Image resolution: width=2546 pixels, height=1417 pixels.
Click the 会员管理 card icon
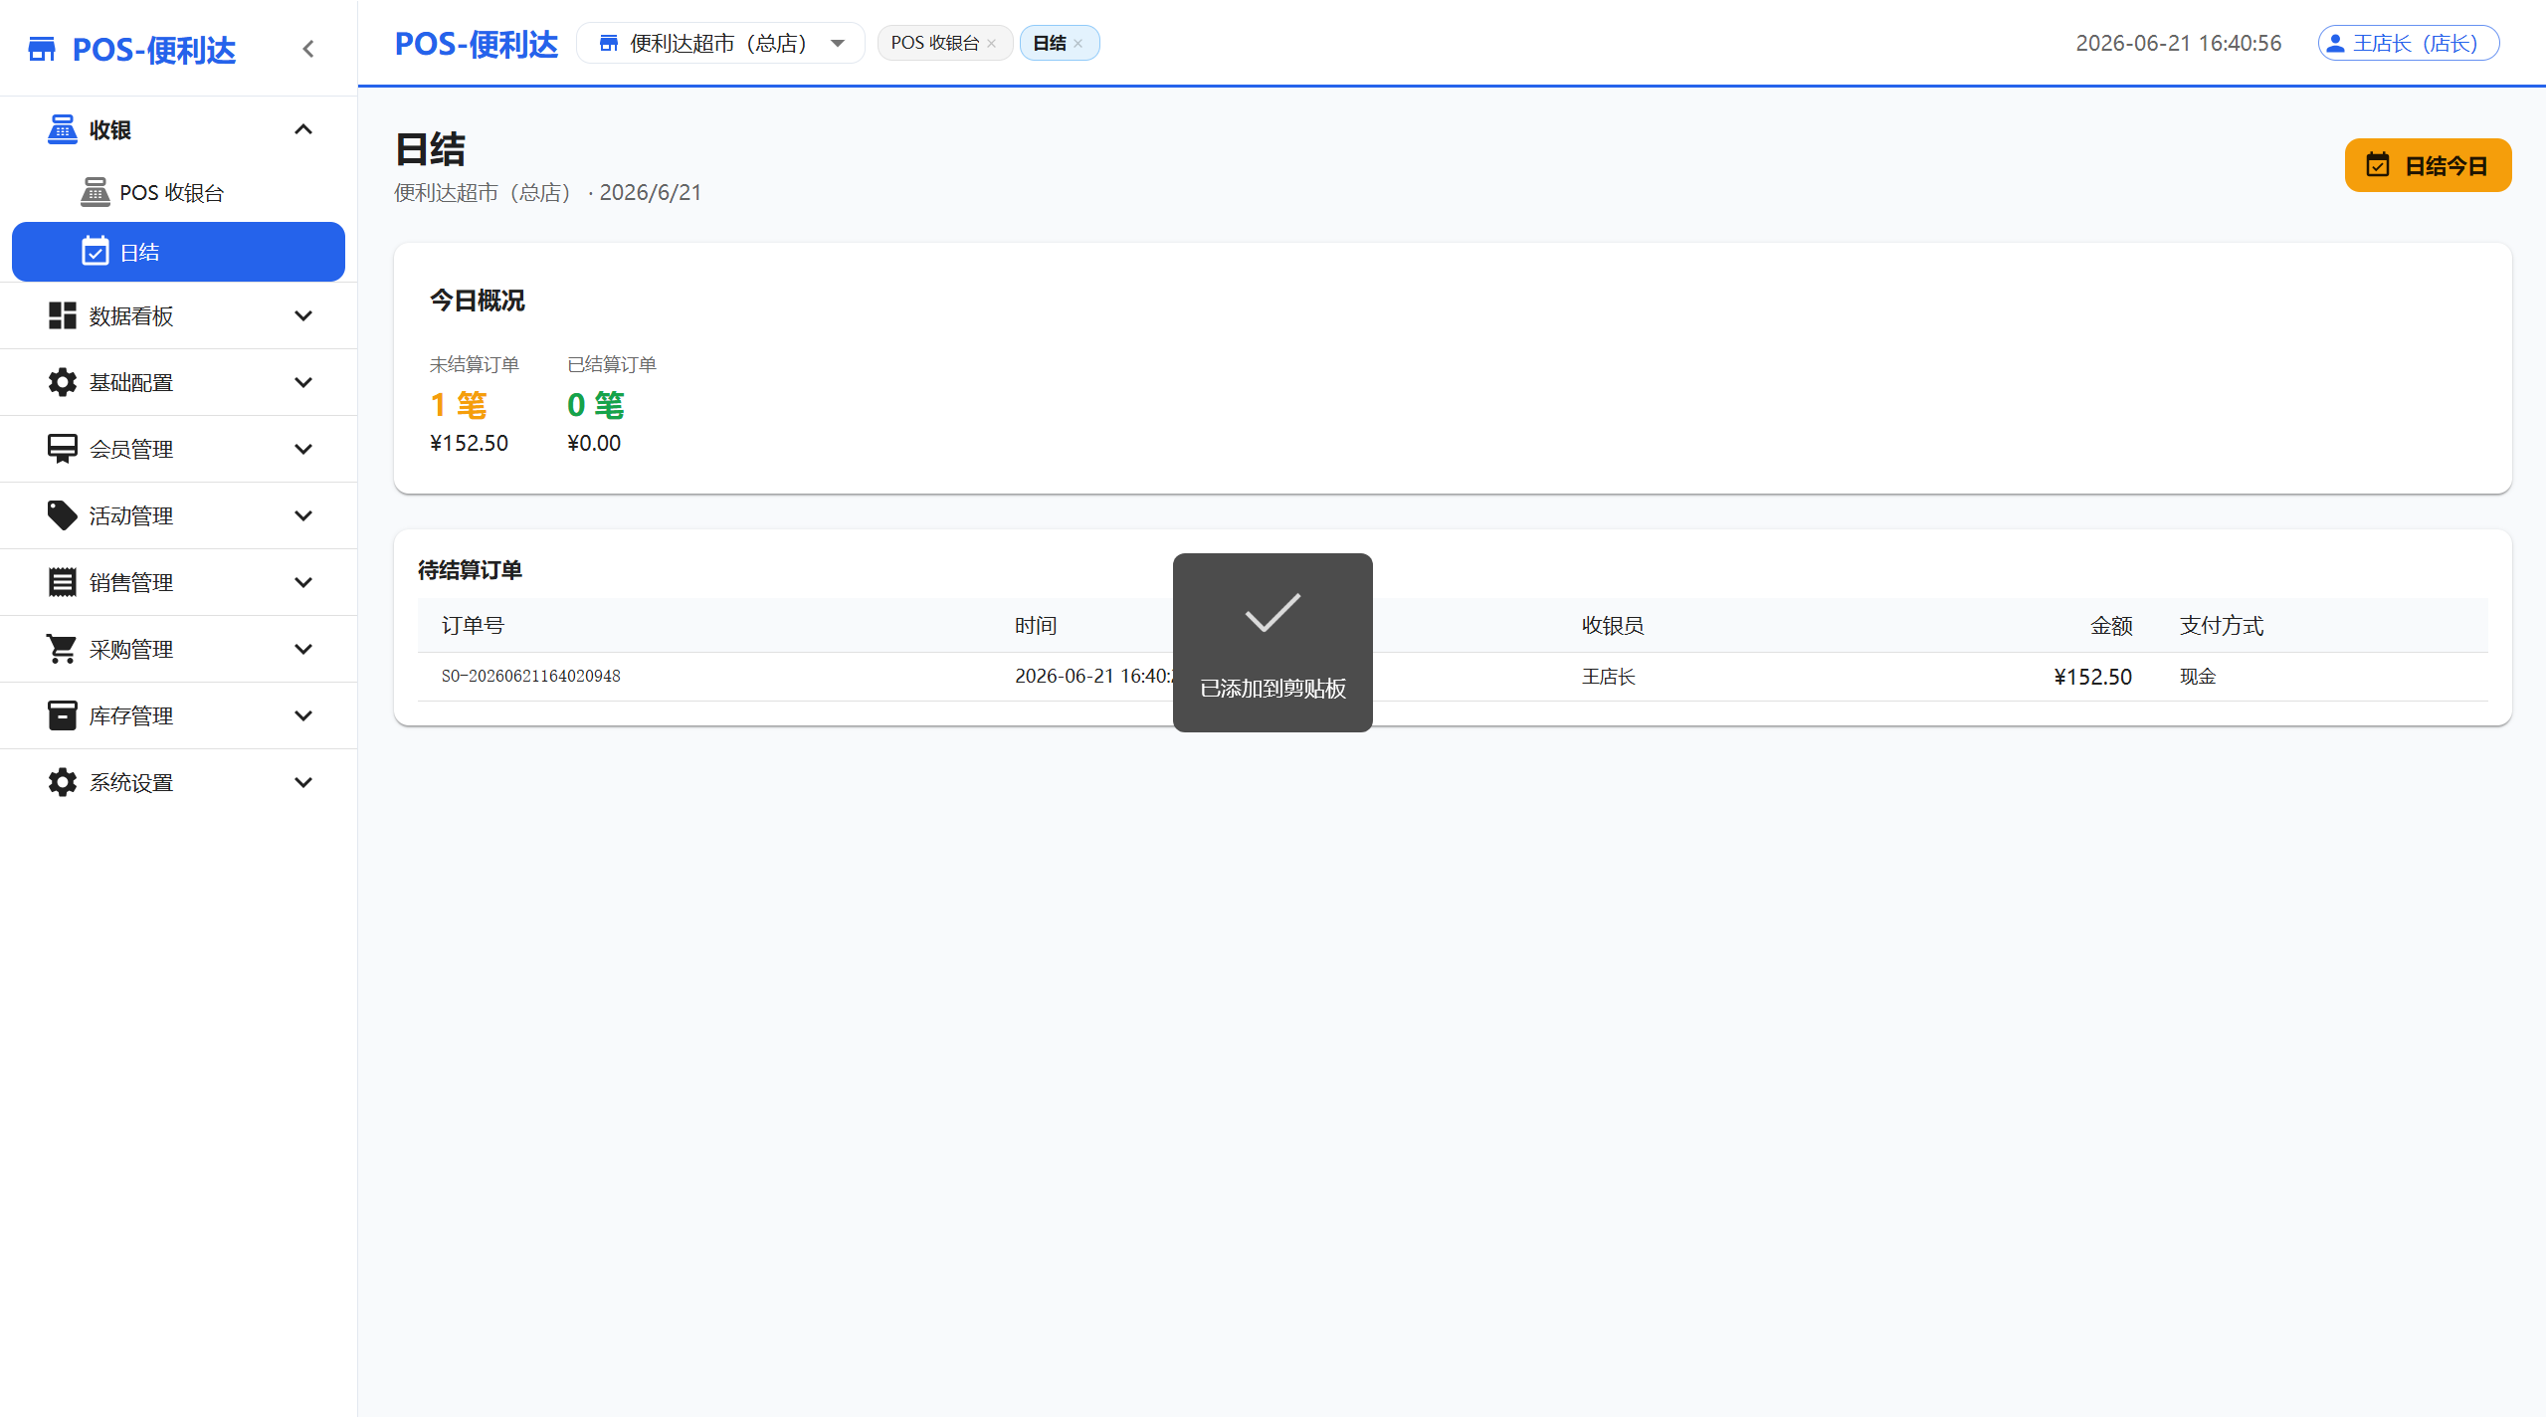point(63,449)
